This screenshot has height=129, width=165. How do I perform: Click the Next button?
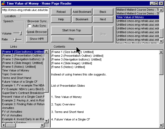tap(103, 20)
